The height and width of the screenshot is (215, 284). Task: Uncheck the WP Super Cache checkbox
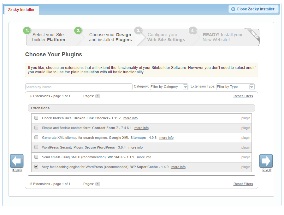[36, 167]
